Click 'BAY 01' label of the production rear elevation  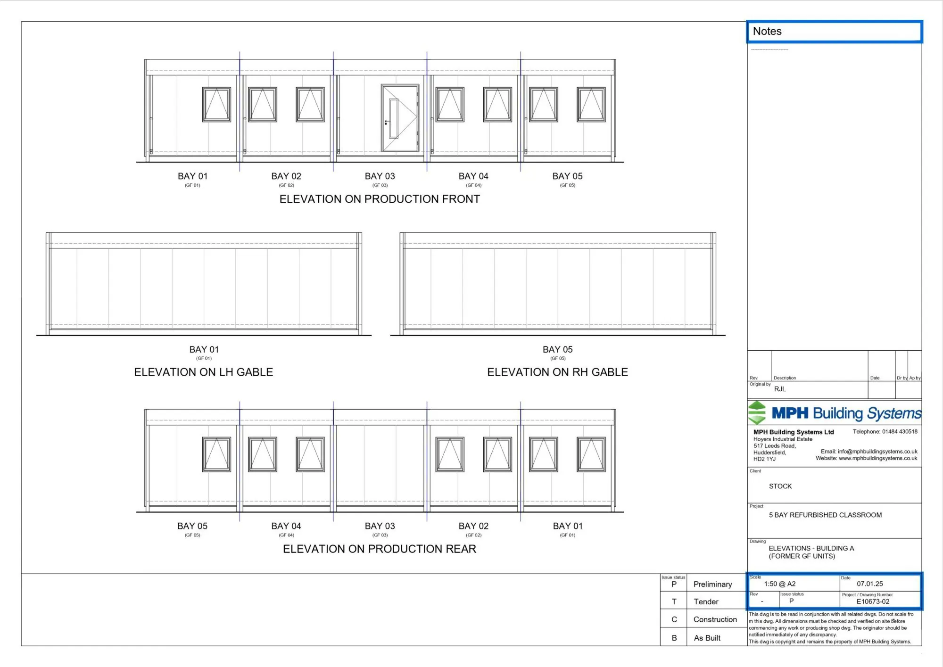[x=568, y=526]
